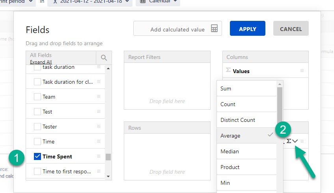Image resolution: width=334 pixels, height=193 pixels.
Task: Pick Median aggregation
Action: click(247, 151)
